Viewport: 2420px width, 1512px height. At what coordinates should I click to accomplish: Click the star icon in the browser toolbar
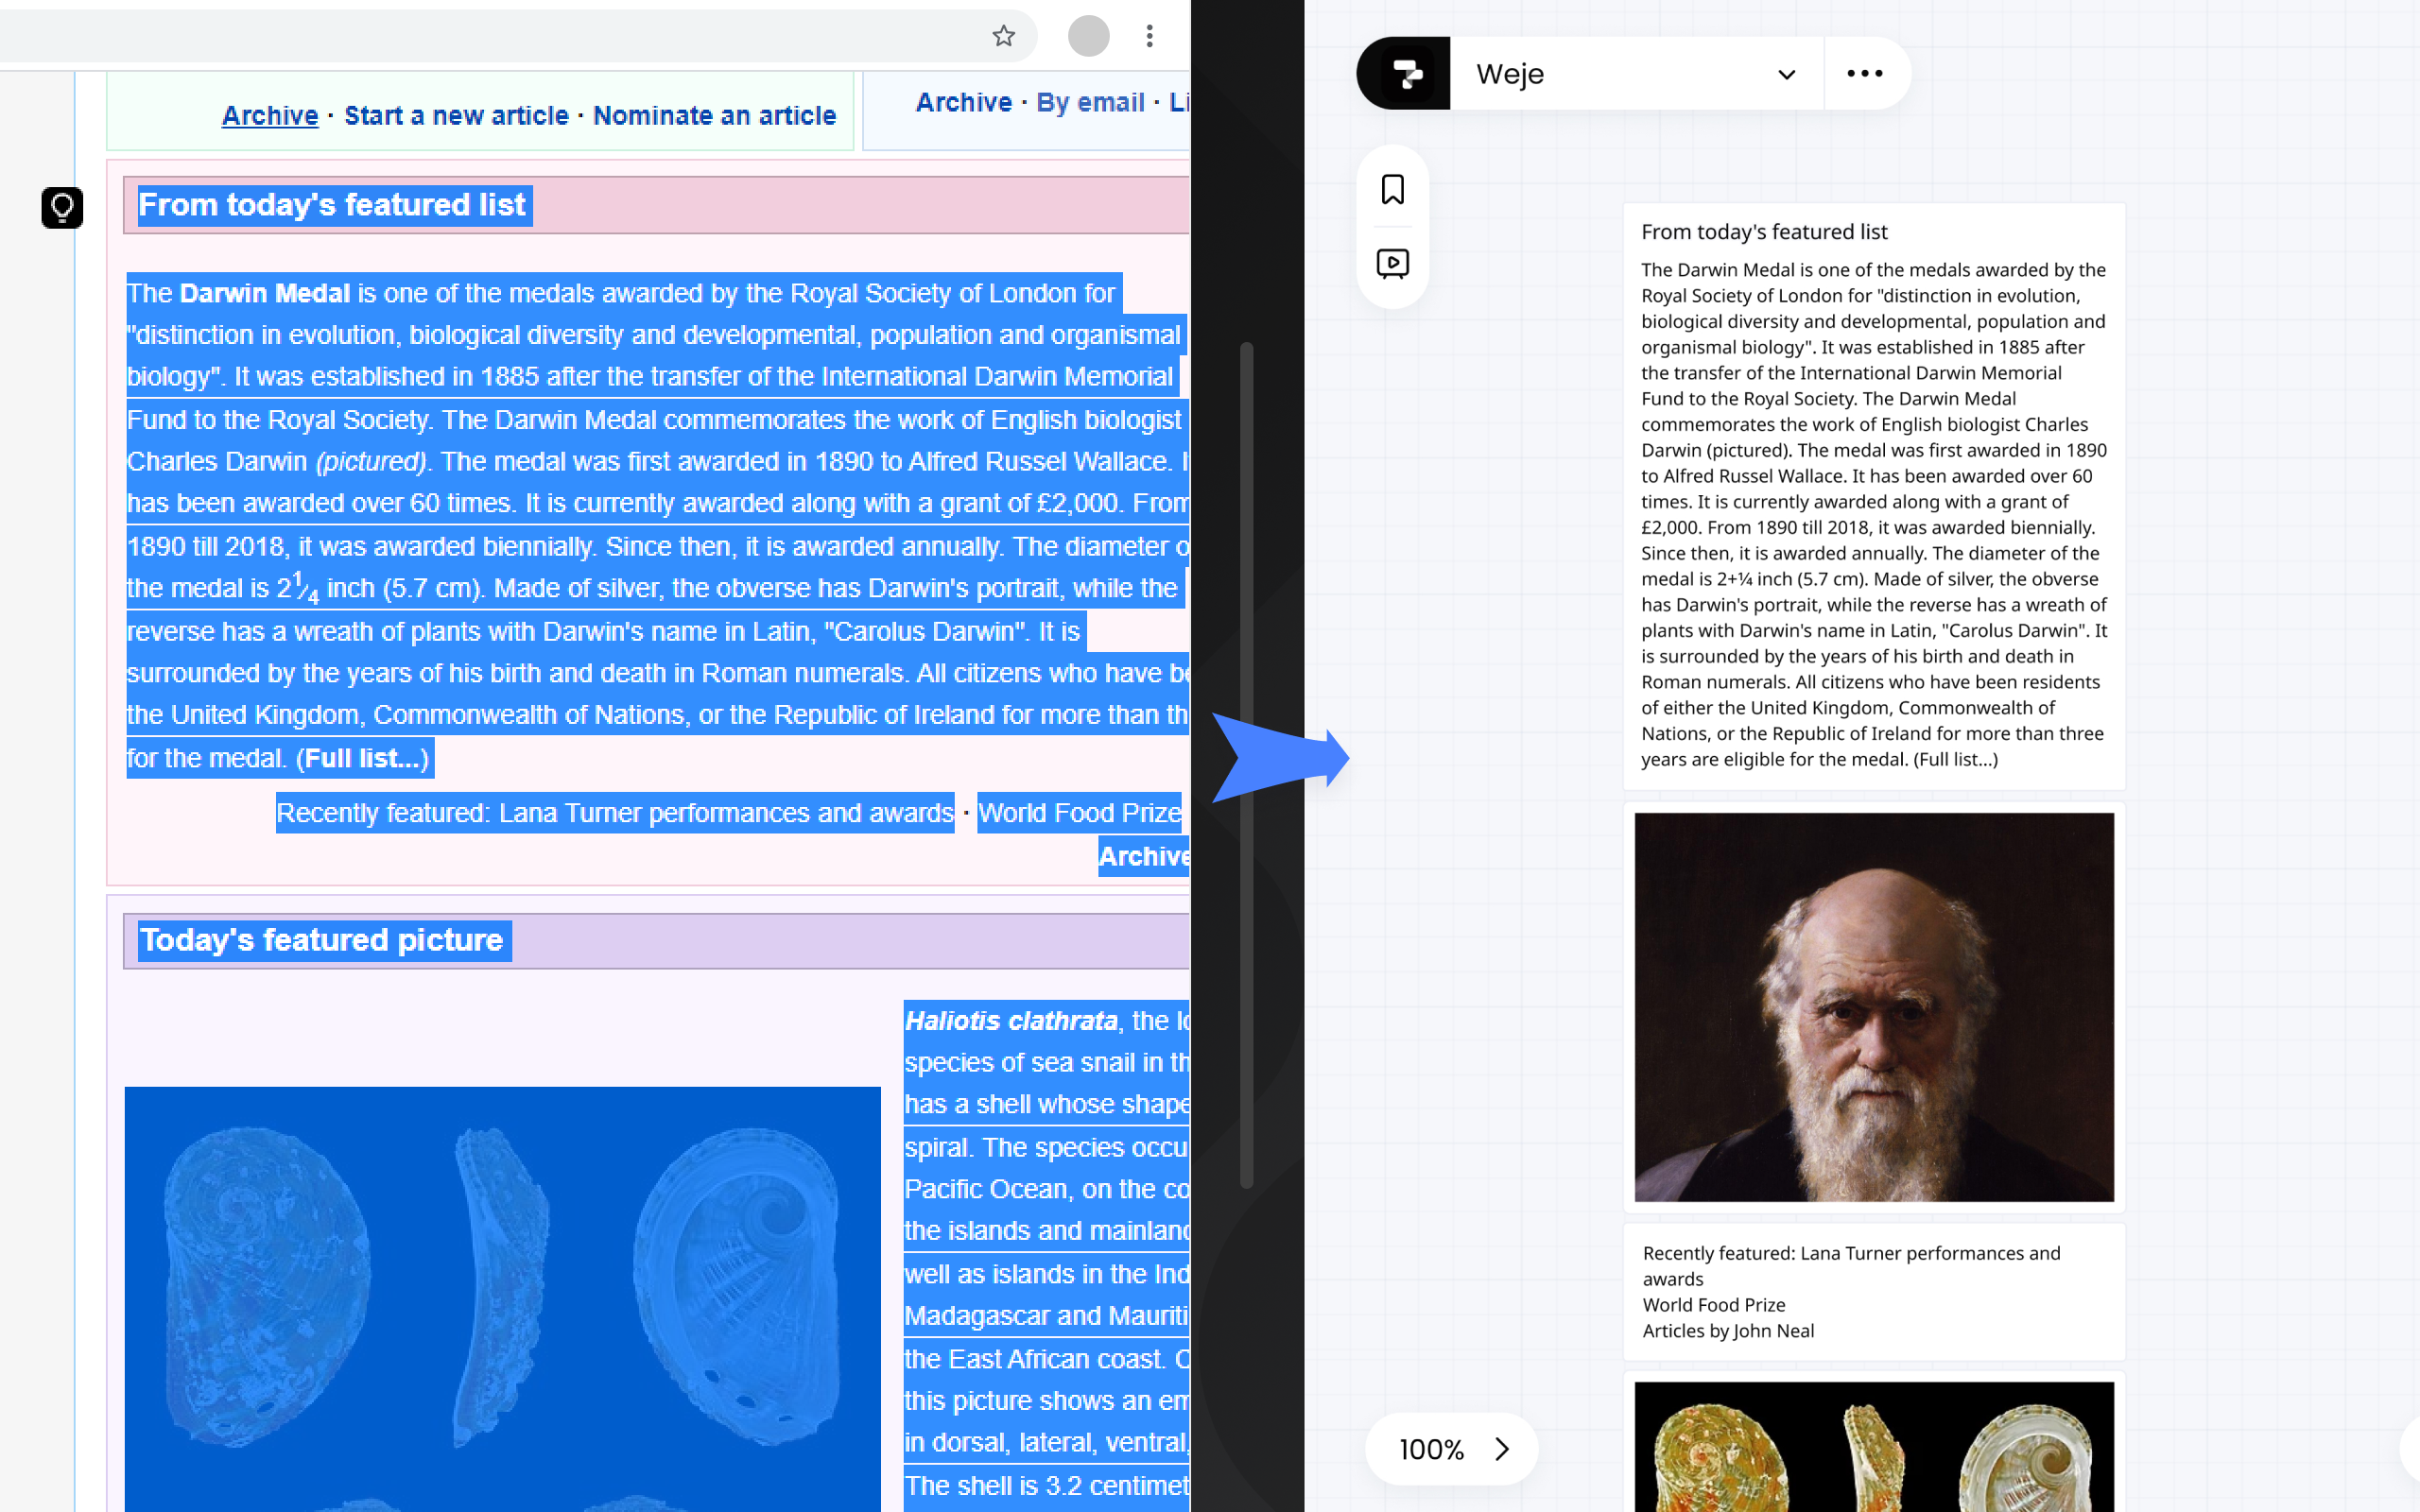(1003, 36)
